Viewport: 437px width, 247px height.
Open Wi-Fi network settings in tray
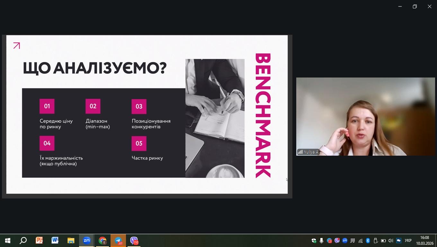tap(361, 241)
